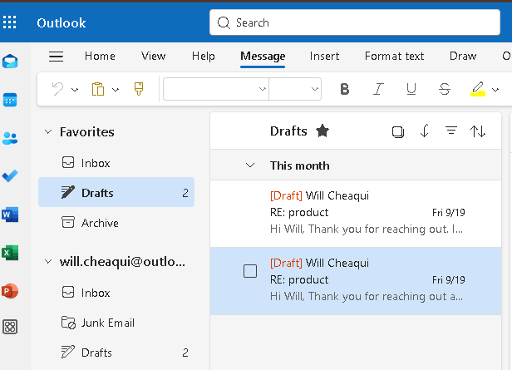Open People contacts in the left rail
Viewport: 512px width, 370px height.
[10, 138]
